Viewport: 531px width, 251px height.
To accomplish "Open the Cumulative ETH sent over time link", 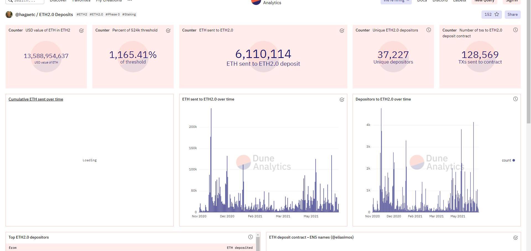I will 36,99.
